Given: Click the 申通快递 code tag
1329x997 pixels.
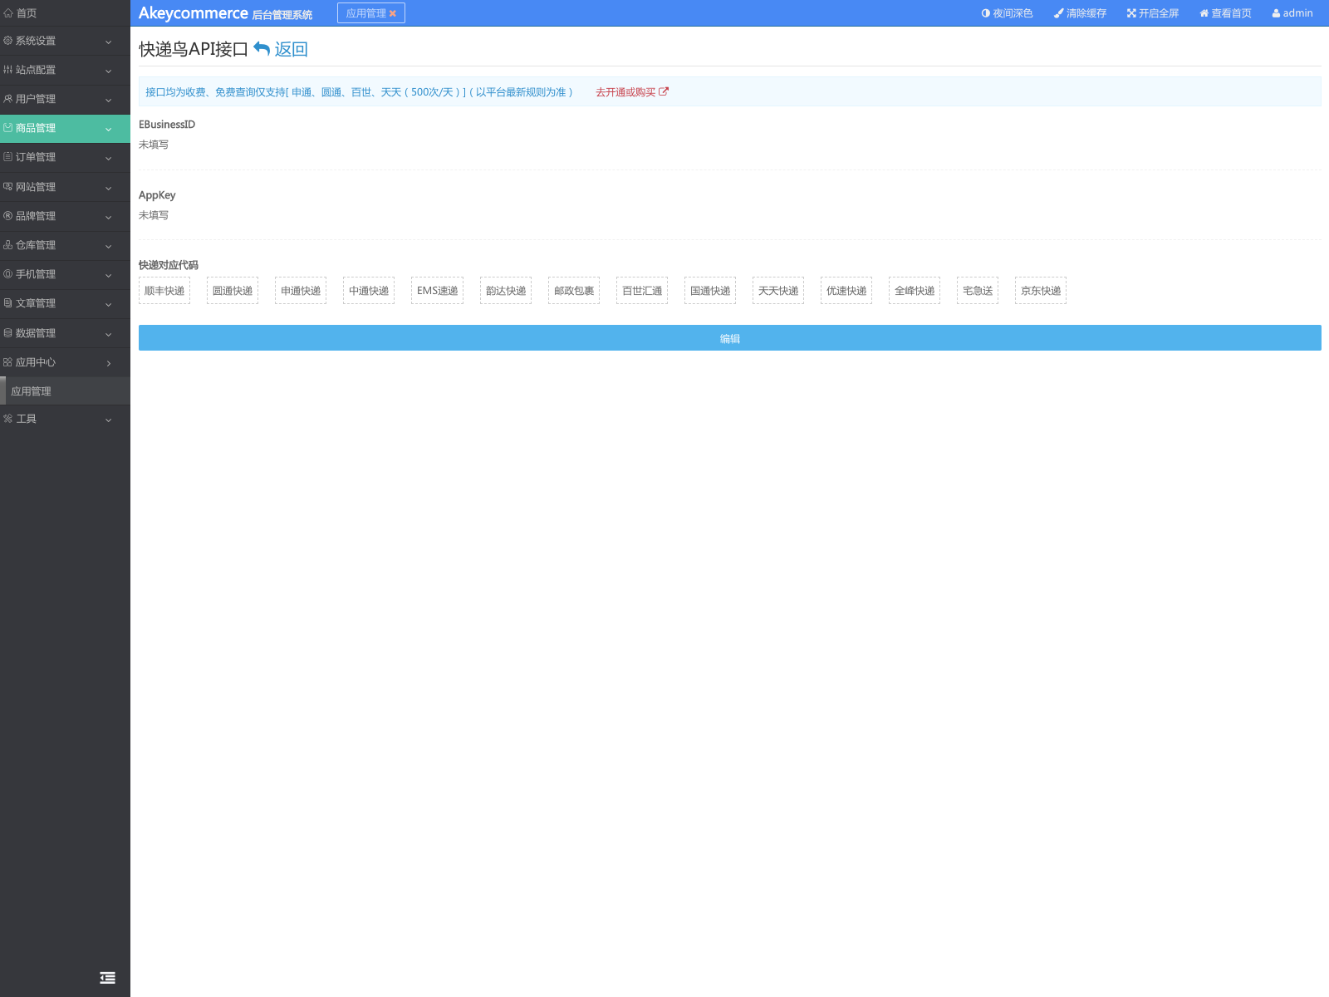Looking at the screenshot, I should pyautogui.click(x=301, y=291).
